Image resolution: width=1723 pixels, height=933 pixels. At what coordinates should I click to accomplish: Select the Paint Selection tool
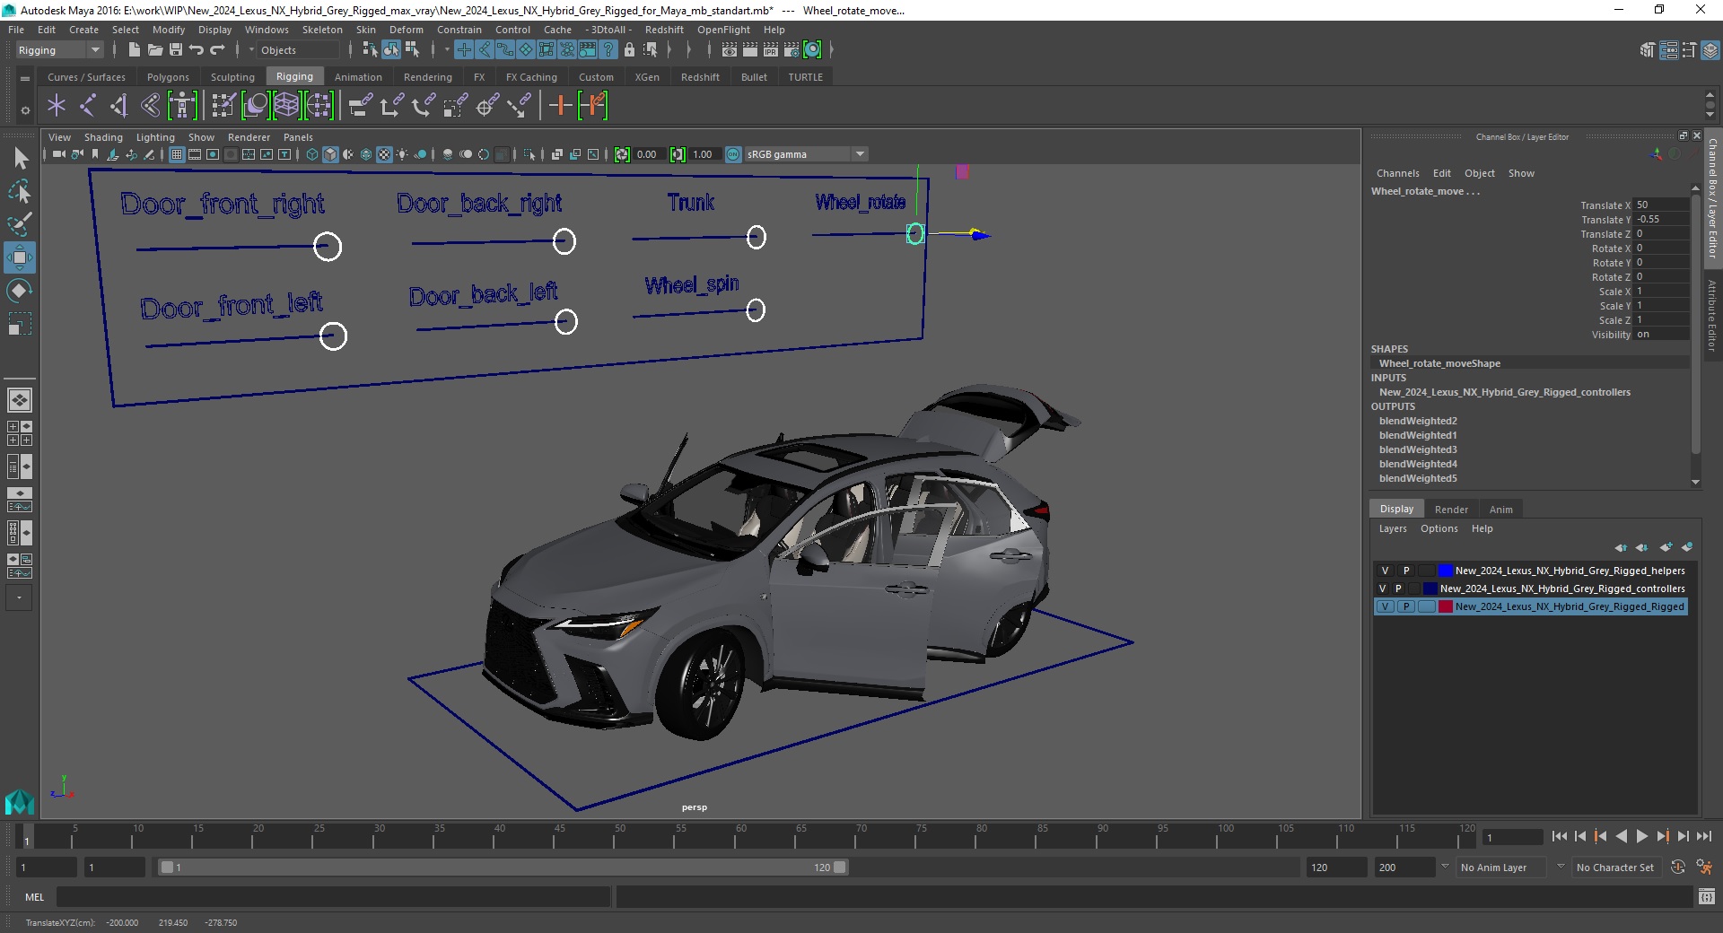click(x=20, y=224)
